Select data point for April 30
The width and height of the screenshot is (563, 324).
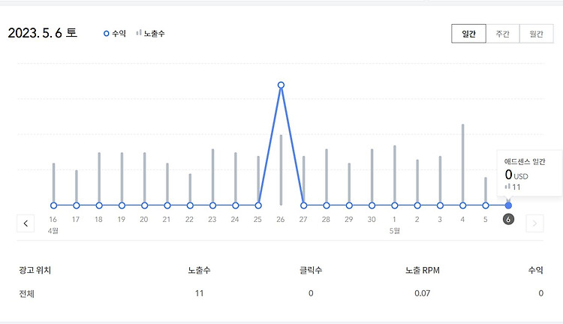click(372, 205)
